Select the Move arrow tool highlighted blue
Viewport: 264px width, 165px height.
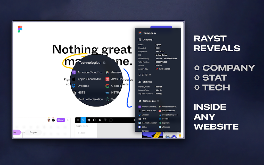pos(83,120)
